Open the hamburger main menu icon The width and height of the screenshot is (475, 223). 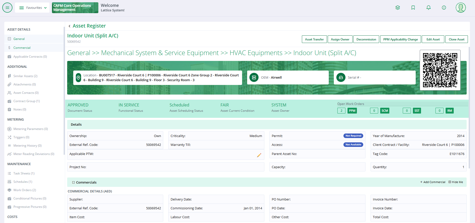[x=7, y=8]
